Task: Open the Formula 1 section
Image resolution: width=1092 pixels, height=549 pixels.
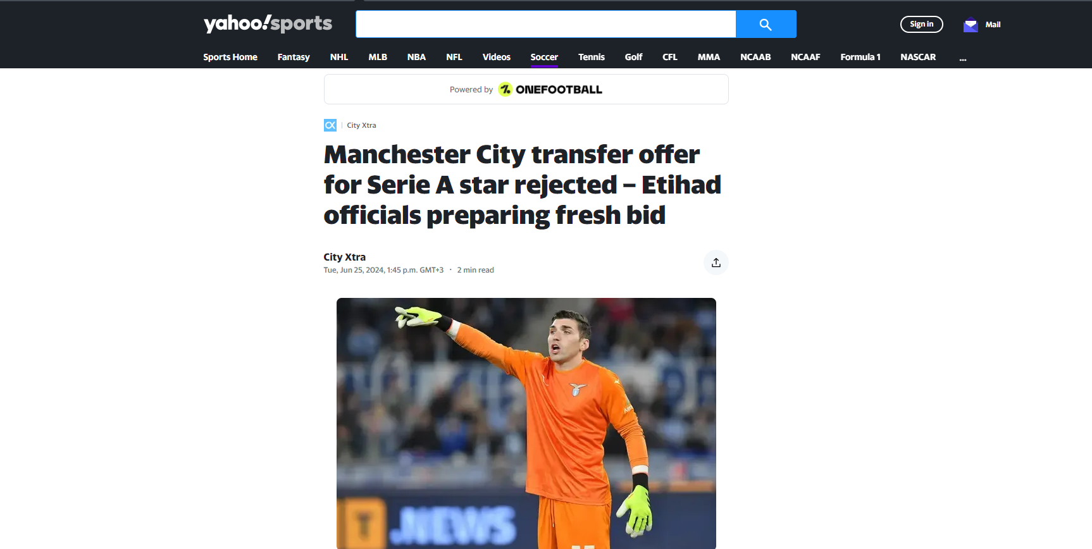Action: [860, 57]
